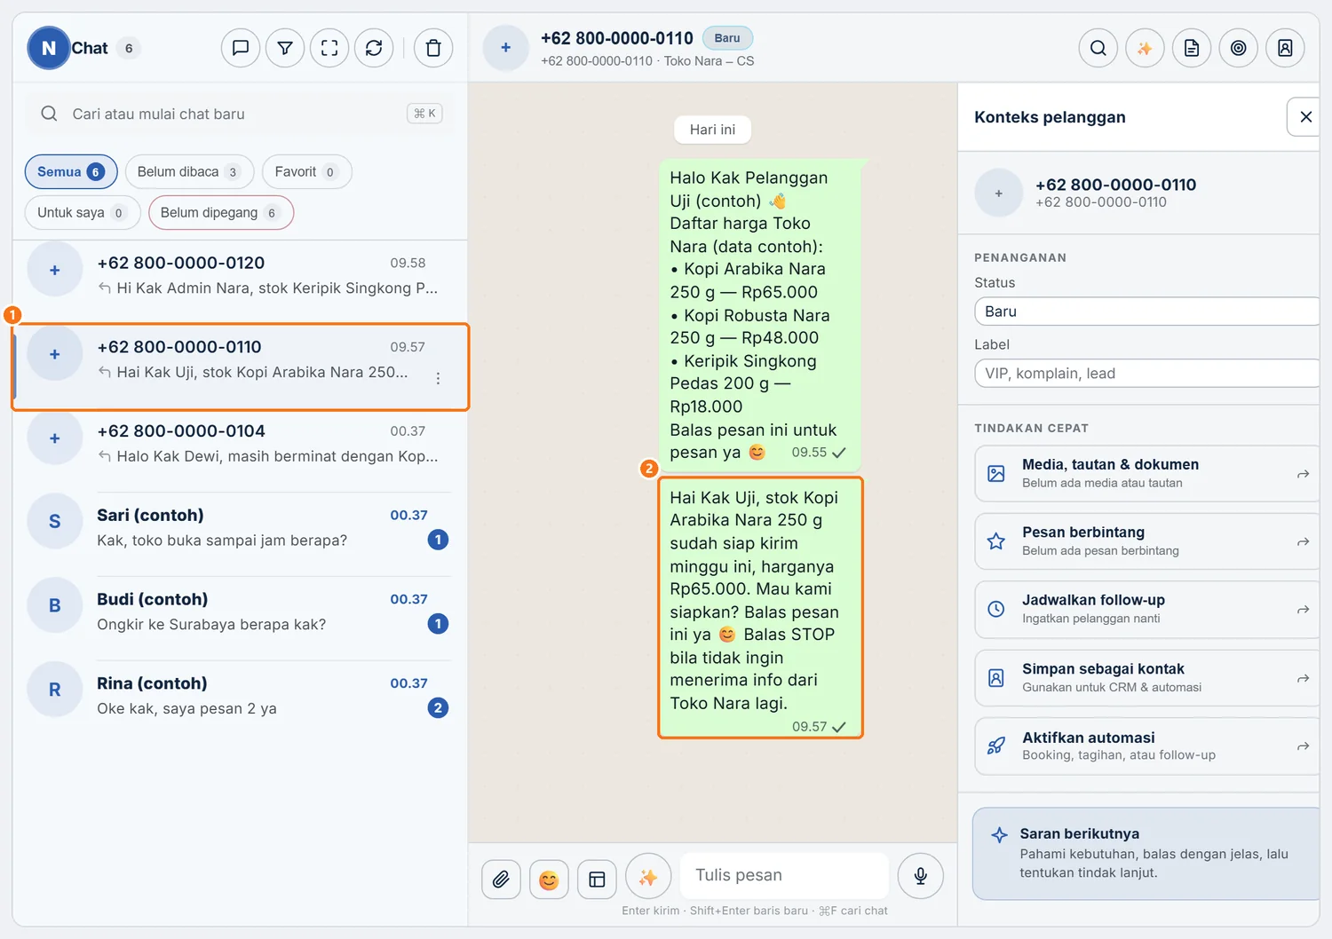The width and height of the screenshot is (1332, 939).
Task: Click the Label input field
Action: 1146,374
